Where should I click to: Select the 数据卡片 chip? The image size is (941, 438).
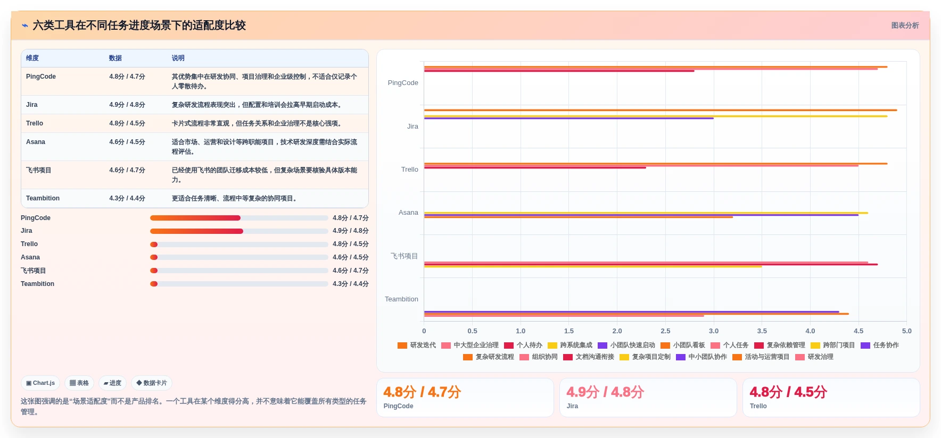click(152, 383)
